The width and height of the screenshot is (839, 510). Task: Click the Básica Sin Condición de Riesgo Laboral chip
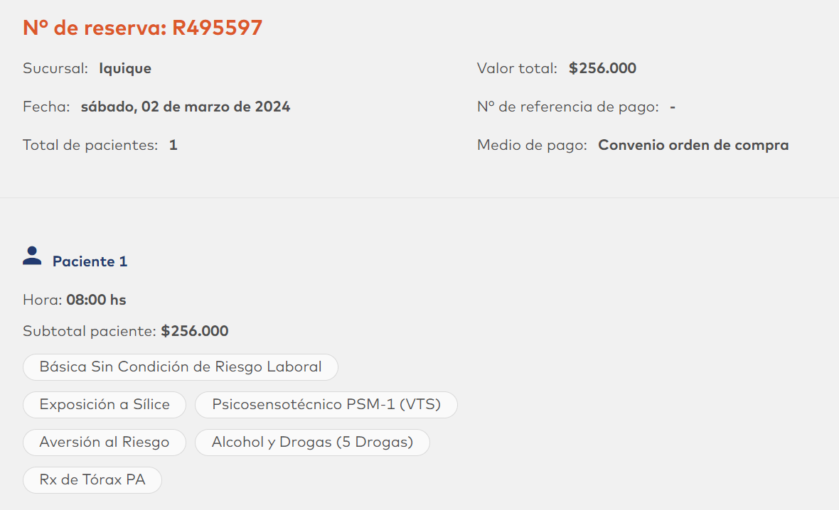pos(181,367)
